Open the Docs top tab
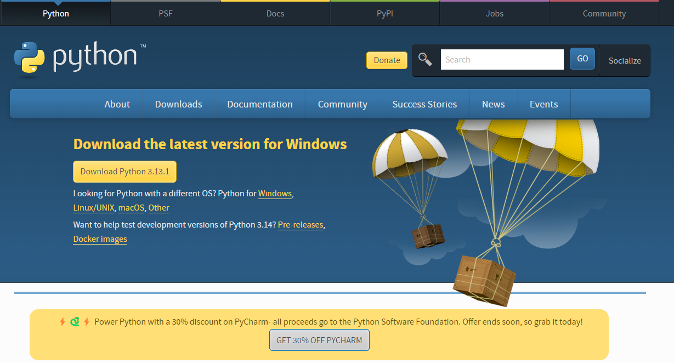Screen dimensions: 674x363 [275, 13]
